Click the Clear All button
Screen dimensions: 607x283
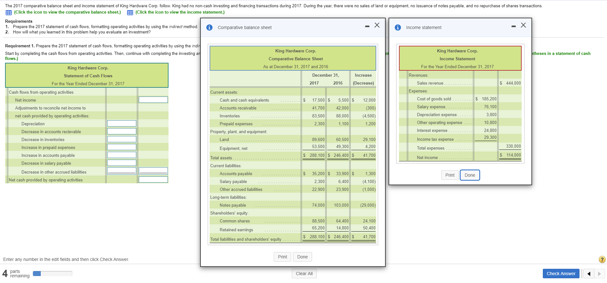[304, 274]
